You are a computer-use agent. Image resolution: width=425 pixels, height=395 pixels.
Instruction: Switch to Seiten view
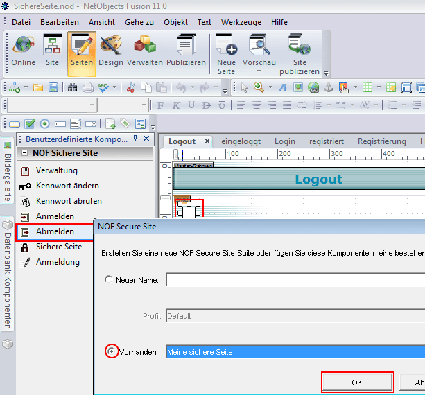coord(82,53)
